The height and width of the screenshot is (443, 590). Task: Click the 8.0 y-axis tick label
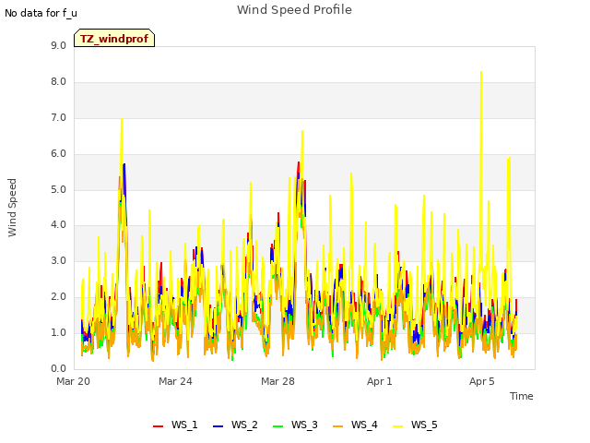click(58, 82)
